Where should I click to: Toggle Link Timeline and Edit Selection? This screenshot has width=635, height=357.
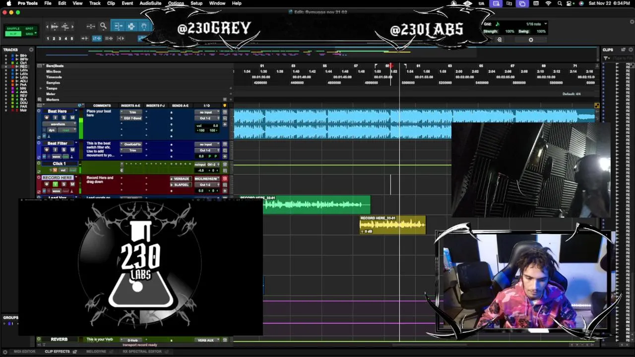pyautogui.click(x=97, y=38)
